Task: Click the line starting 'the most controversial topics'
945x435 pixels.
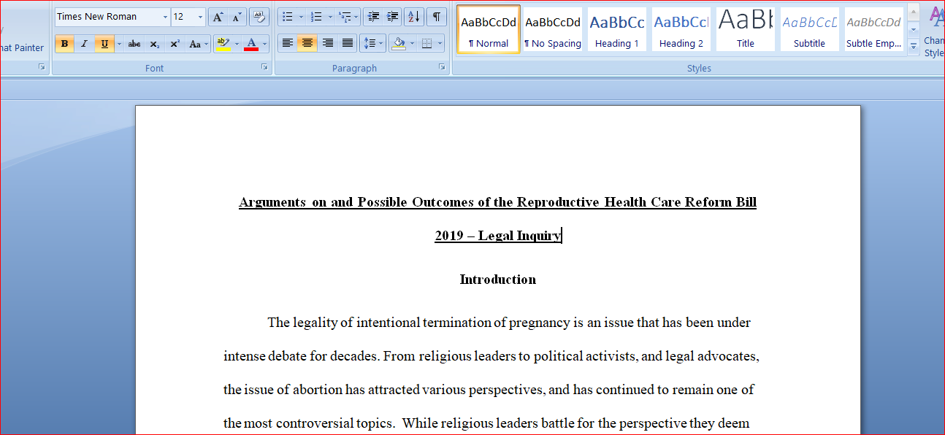Action: pos(486,423)
